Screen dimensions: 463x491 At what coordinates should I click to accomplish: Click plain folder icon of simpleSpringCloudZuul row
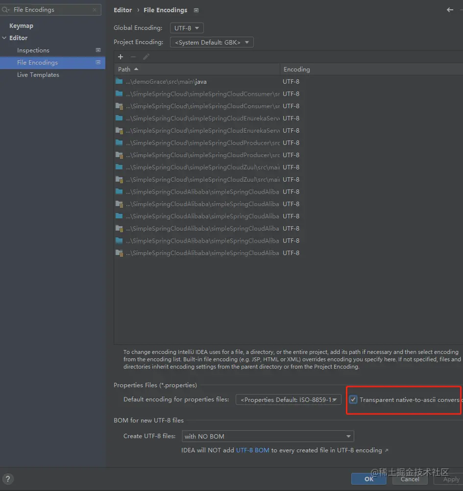click(x=119, y=167)
